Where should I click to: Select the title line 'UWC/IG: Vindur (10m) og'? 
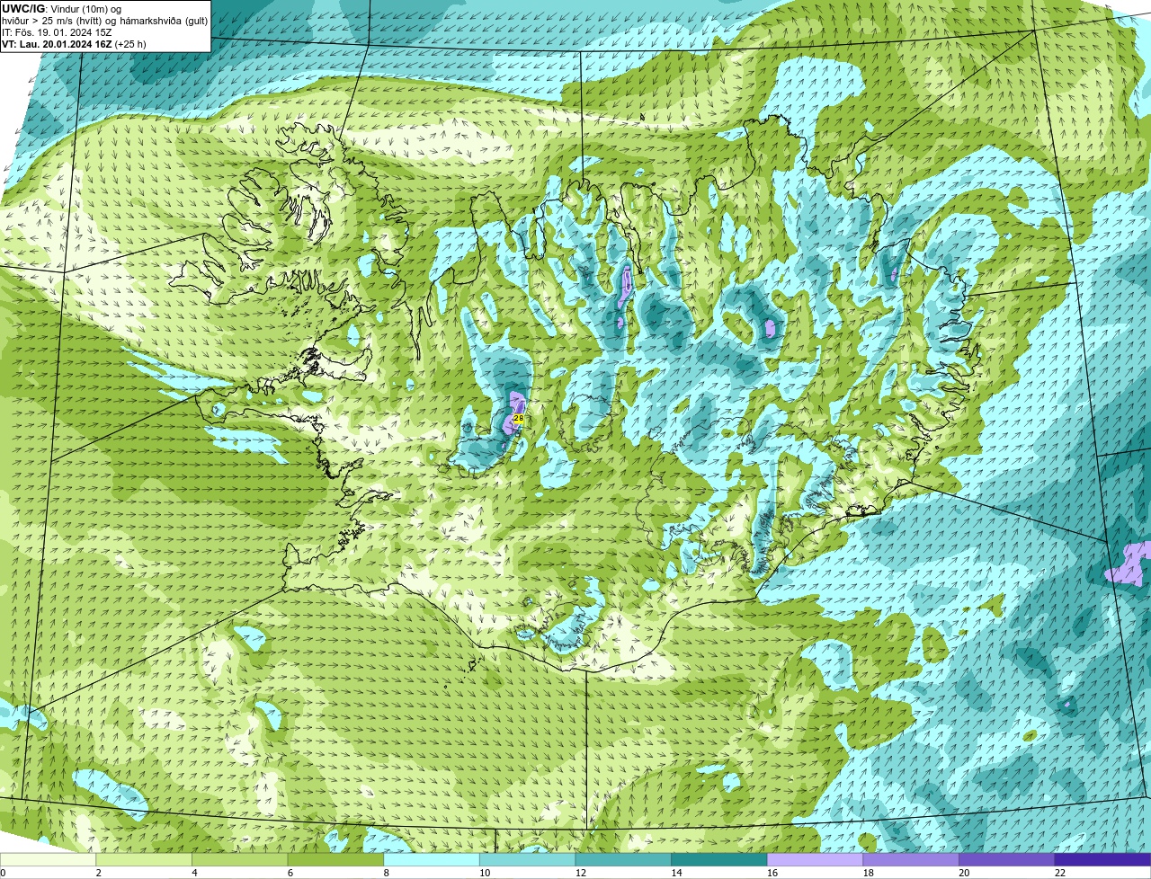pos(61,9)
